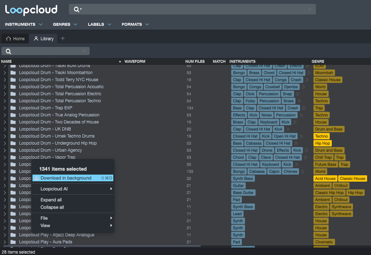Expand the Total Percussion Techno folder
Screen dimensions: 371x255
tap(5, 101)
